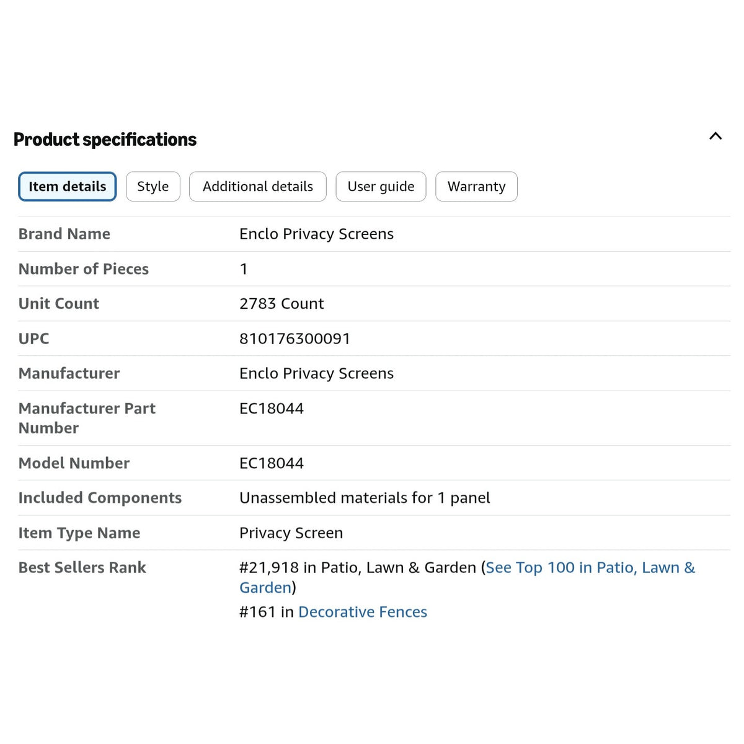Click the #21,918 in Patio, Lawn & Garden text
This screenshot has height=744, width=744.
pos(358,567)
